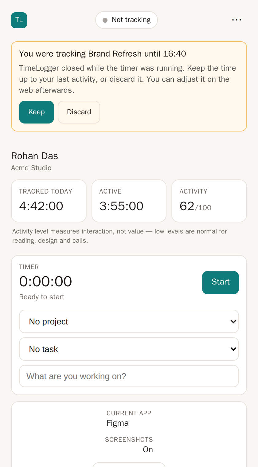The height and width of the screenshot is (467, 258).
Task: Click the 'You were tracking Brand Refresh' heading
Action: [103, 54]
